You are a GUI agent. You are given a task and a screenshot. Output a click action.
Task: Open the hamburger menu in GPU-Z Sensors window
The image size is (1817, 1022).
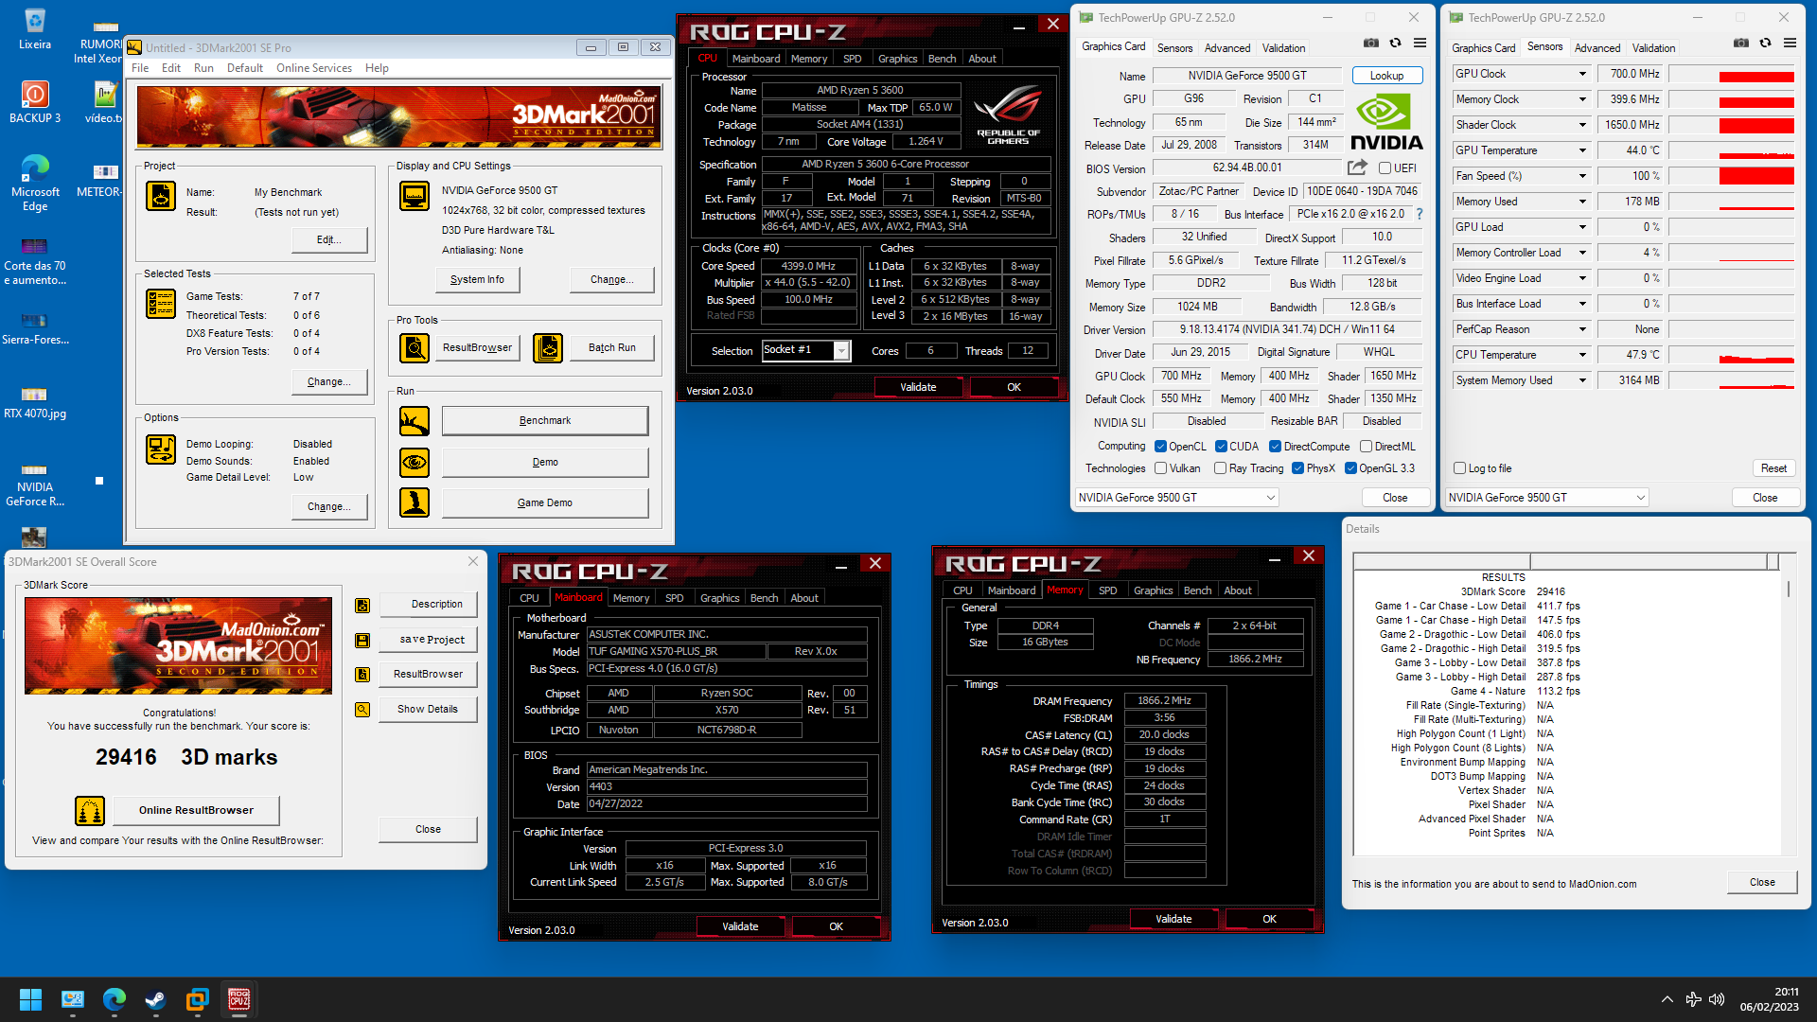coord(1791,44)
